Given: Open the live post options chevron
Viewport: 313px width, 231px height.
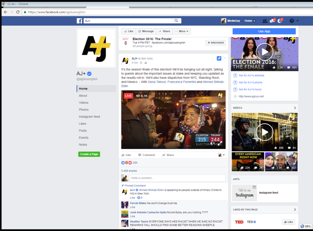Looking at the screenshot, I should click(224, 58).
